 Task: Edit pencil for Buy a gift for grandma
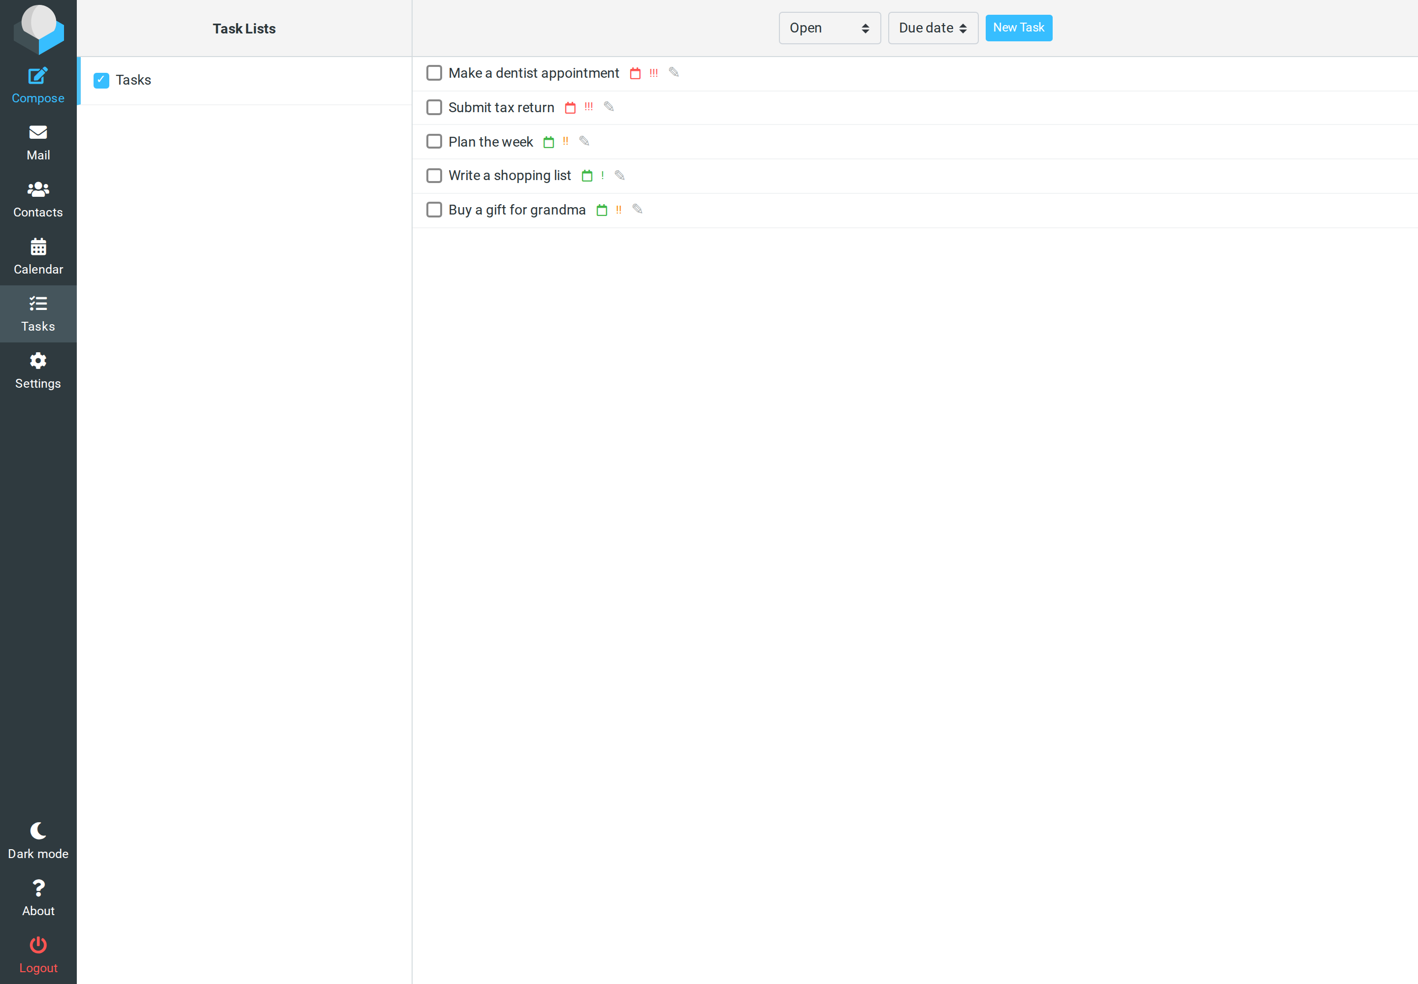click(x=638, y=210)
